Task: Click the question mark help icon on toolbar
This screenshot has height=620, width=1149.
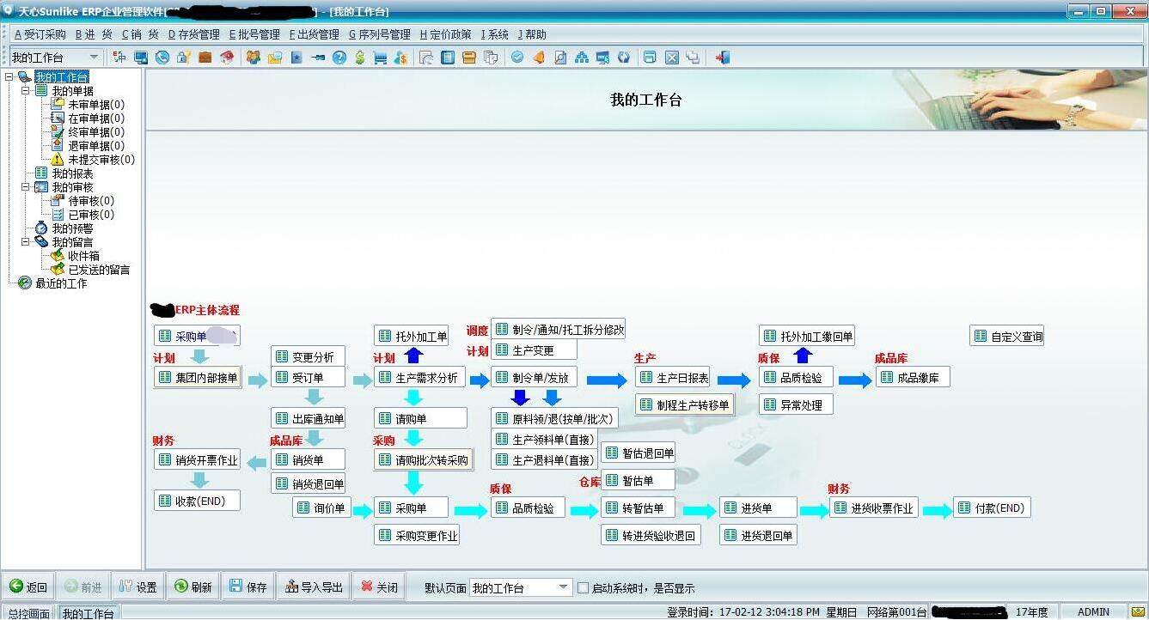Action: [338, 58]
